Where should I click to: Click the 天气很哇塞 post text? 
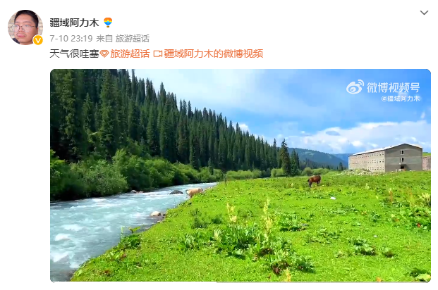point(74,53)
